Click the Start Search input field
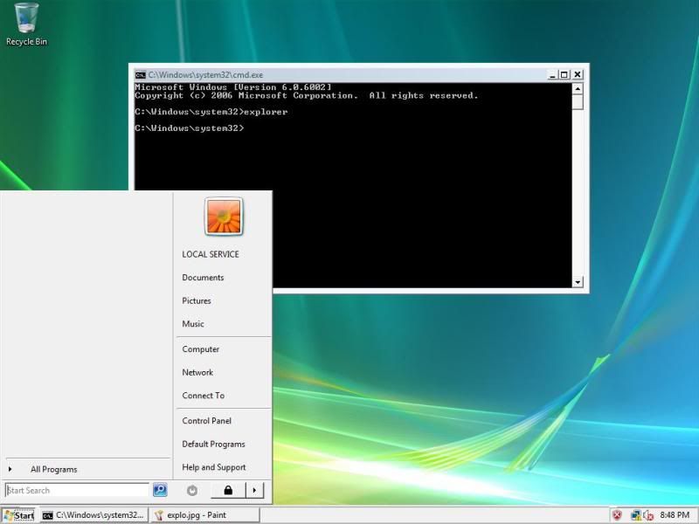Image resolution: width=699 pixels, height=524 pixels. [77, 490]
